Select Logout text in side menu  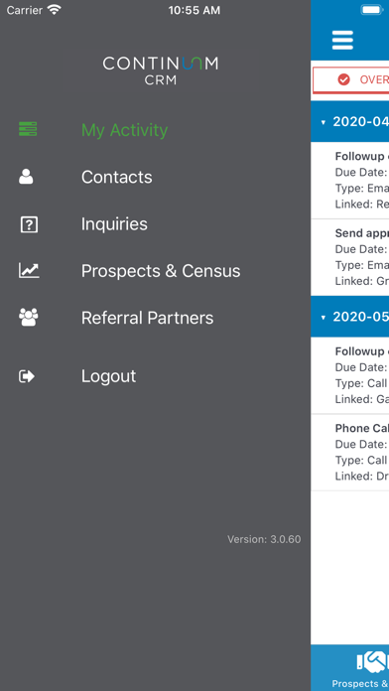coord(108,376)
